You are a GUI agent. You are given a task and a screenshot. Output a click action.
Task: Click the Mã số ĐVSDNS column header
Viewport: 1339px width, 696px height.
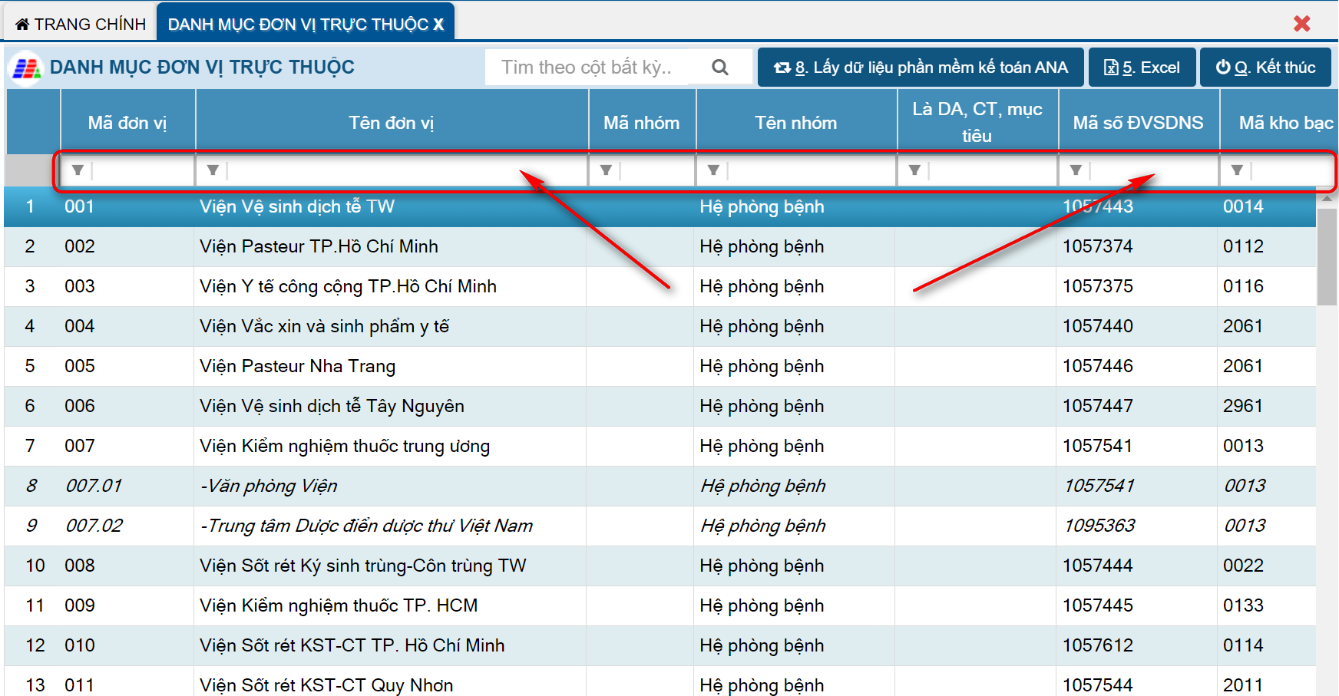pyautogui.click(x=1138, y=123)
